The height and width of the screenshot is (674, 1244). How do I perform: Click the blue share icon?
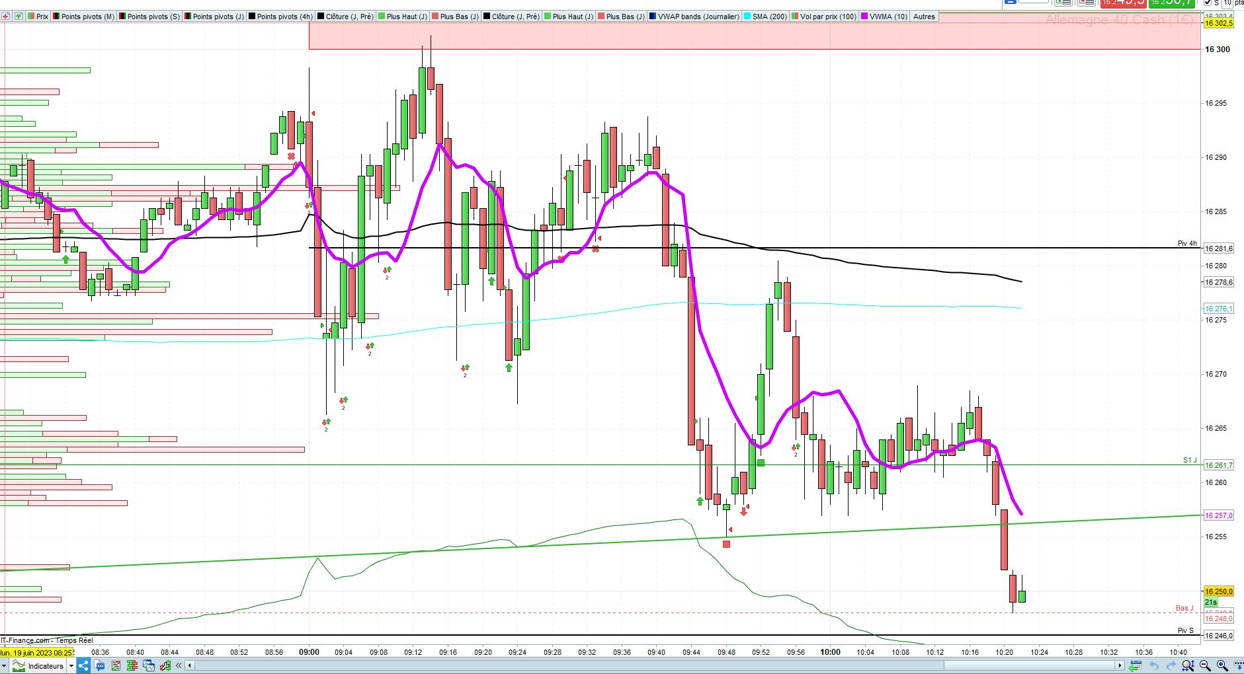click(83, 665)
